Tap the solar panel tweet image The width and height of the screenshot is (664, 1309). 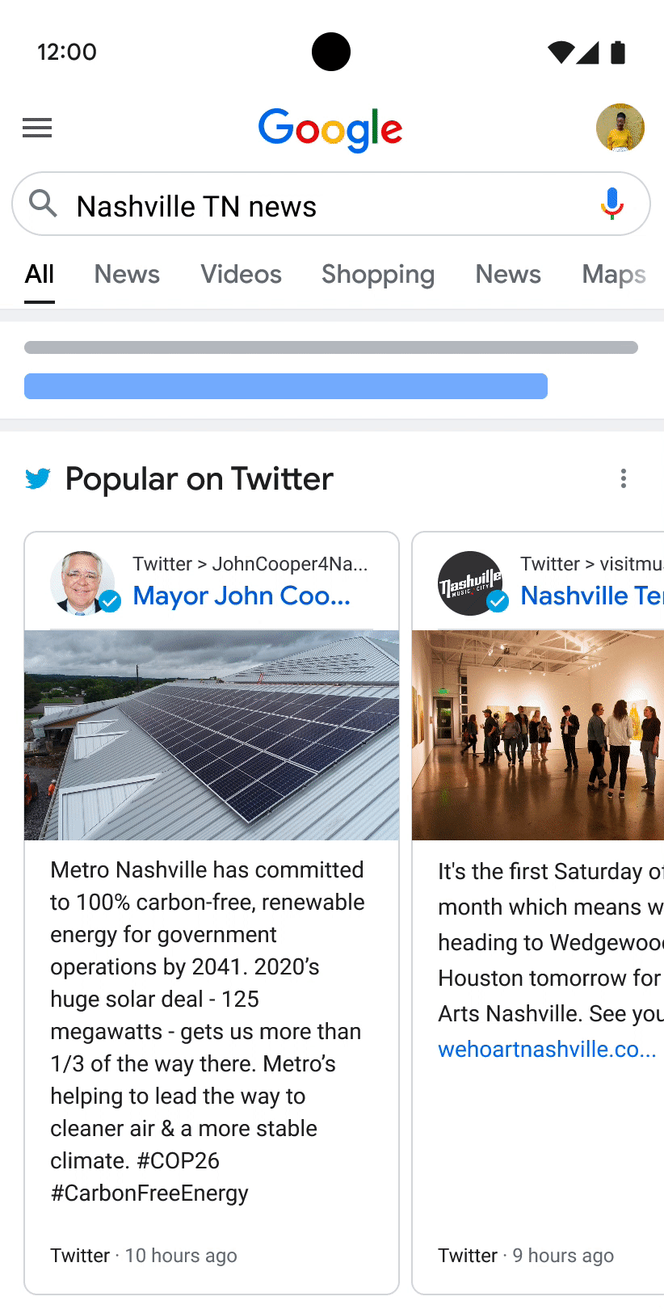pyautogui.click(x=211, y=734)
